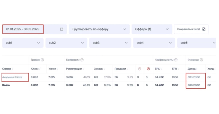Screen dimensions: 219x114
Task: Open the Академия Ukids offer link
Action: pos(12,77)
